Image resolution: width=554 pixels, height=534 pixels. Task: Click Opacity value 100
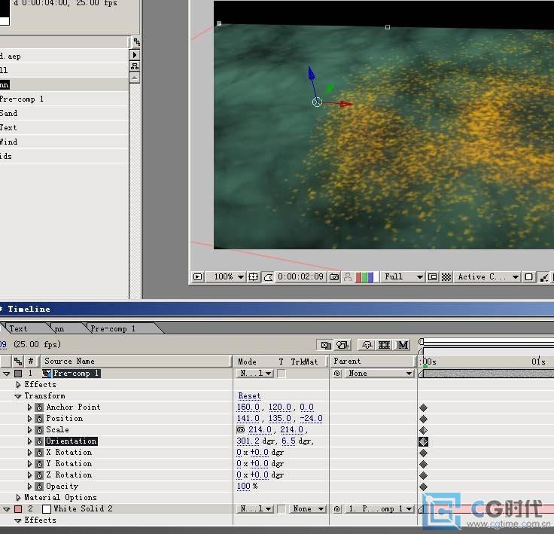coord(243,487)
